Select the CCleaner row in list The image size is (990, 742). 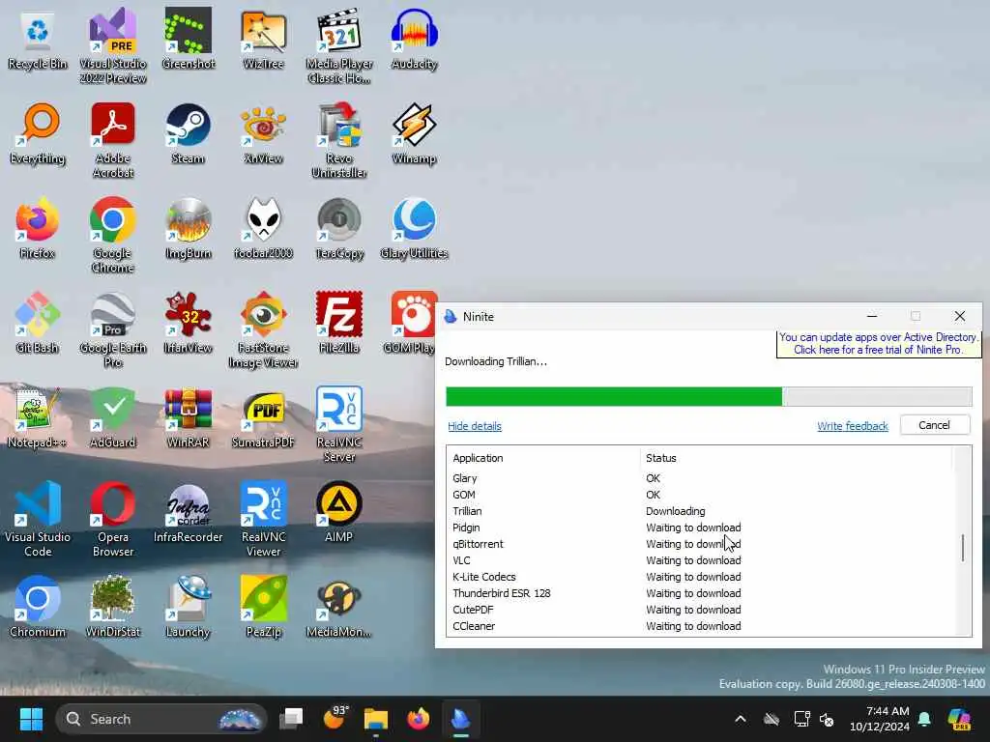pos(700,626)
